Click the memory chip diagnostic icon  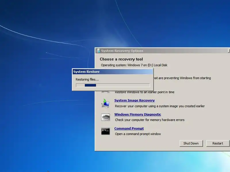(106, 117)
